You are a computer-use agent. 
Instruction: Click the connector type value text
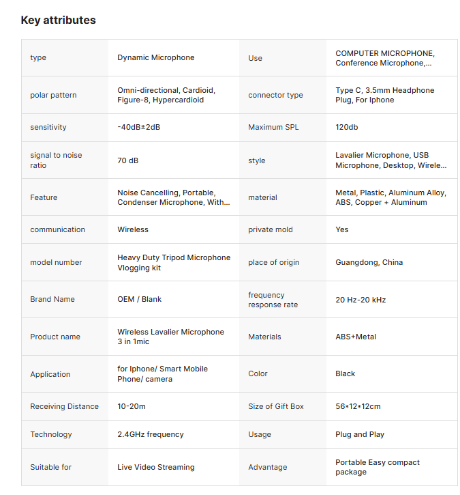point(384,95)
